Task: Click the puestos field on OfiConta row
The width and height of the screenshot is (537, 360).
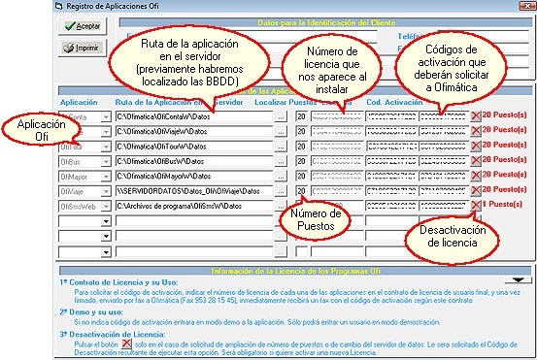Action: click(x=301, y=116)
